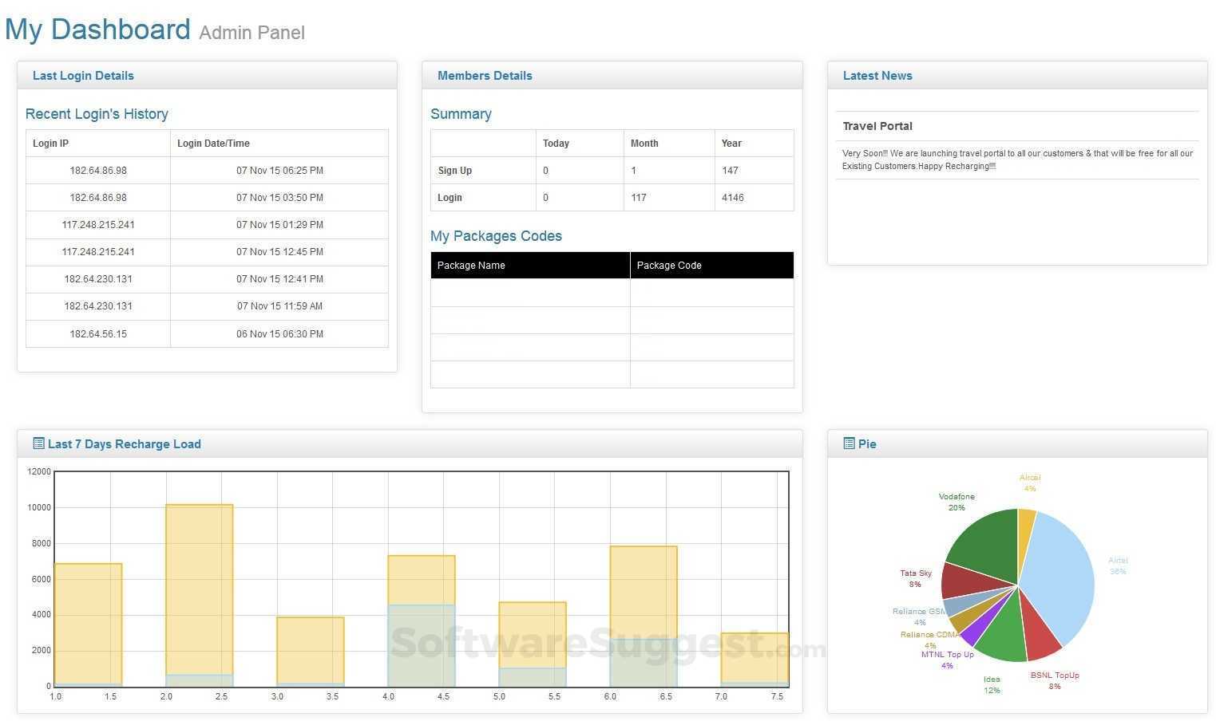The width and height of the screenshot is (1216, 721).
Task: Select the Package Name column header
Action: [x=530, y=266]
